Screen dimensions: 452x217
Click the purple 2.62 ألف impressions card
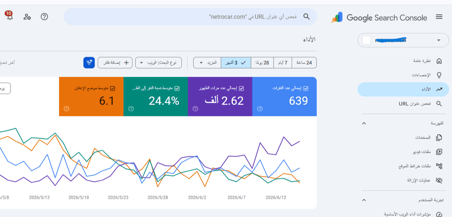pyautogui.click(x=220, y=96)
